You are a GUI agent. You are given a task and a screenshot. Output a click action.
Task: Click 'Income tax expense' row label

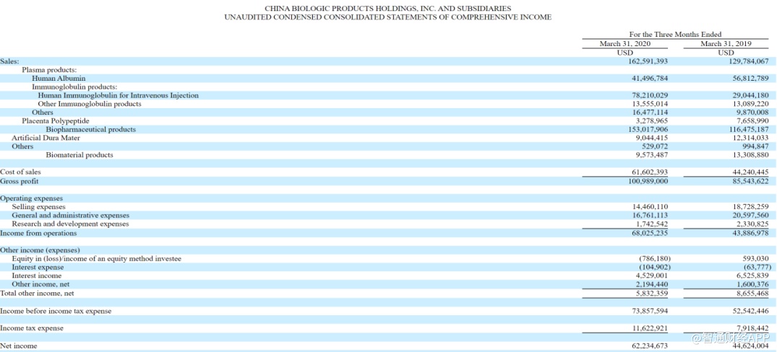pyautogui.click(x=32, y=328)
